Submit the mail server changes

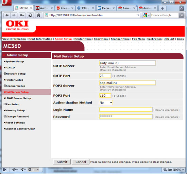[62, 162]
